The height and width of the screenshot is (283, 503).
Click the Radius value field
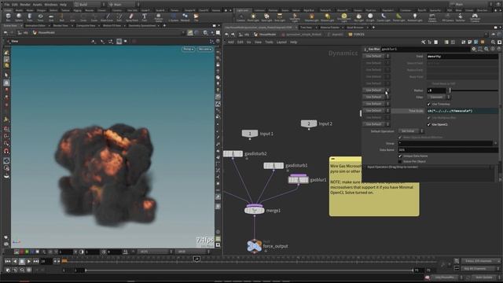point(436,90)
